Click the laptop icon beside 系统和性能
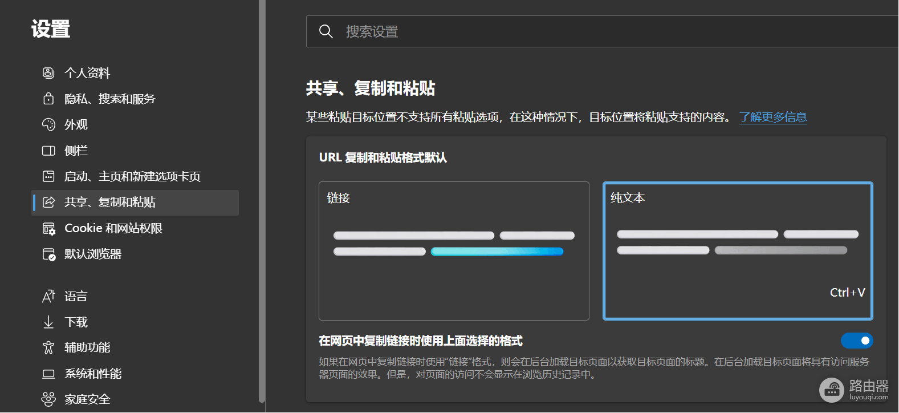The width and height of the screenshot is (899, 413). coord(48,374)
